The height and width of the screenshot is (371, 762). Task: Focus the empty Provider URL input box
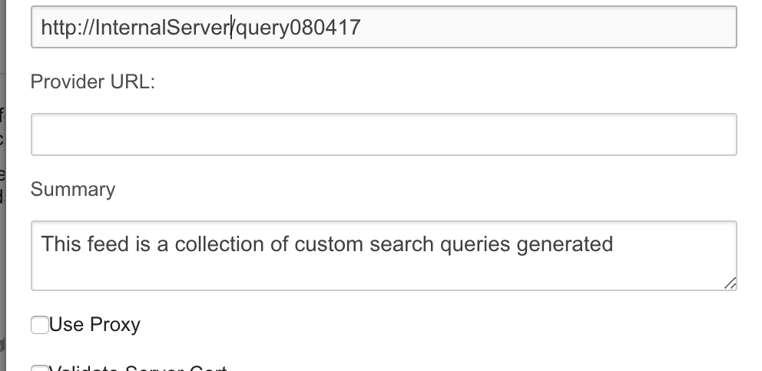tap(383, 134)
